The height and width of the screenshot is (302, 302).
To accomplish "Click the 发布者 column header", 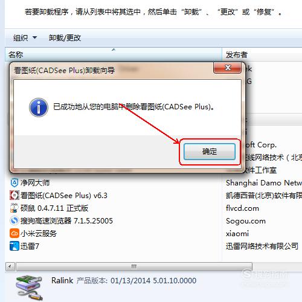I will coord(262,54).
